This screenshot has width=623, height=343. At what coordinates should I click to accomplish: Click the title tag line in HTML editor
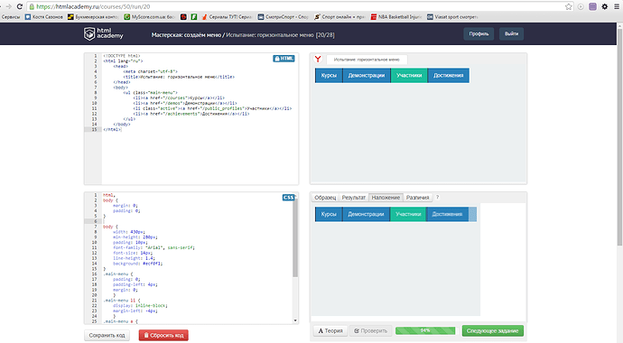pyautogui.click(x=179, y=77)
